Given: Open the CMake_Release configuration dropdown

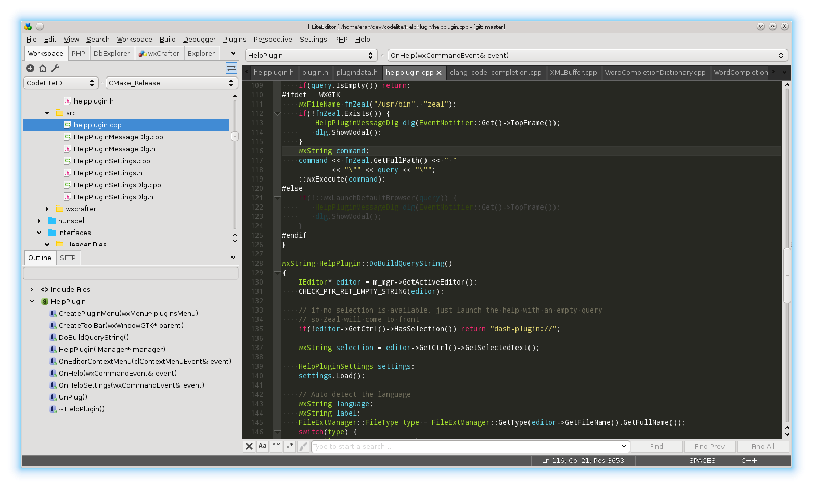Looking at the screenshot, I should tap(171, 83).
